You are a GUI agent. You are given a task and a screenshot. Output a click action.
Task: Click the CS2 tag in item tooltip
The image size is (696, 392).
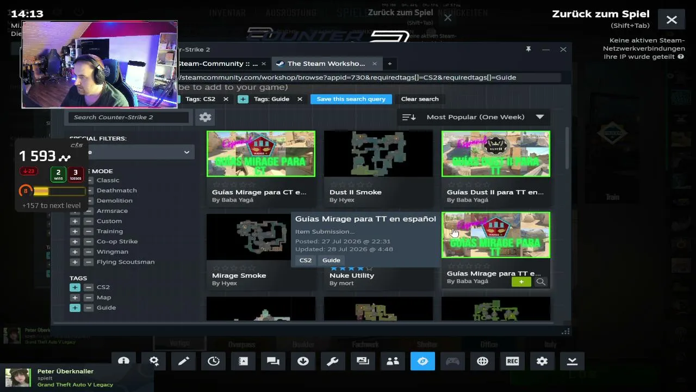tap(306, 260)
